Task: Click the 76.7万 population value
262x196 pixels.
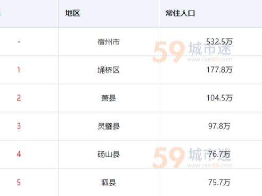Action: (219, 154)
